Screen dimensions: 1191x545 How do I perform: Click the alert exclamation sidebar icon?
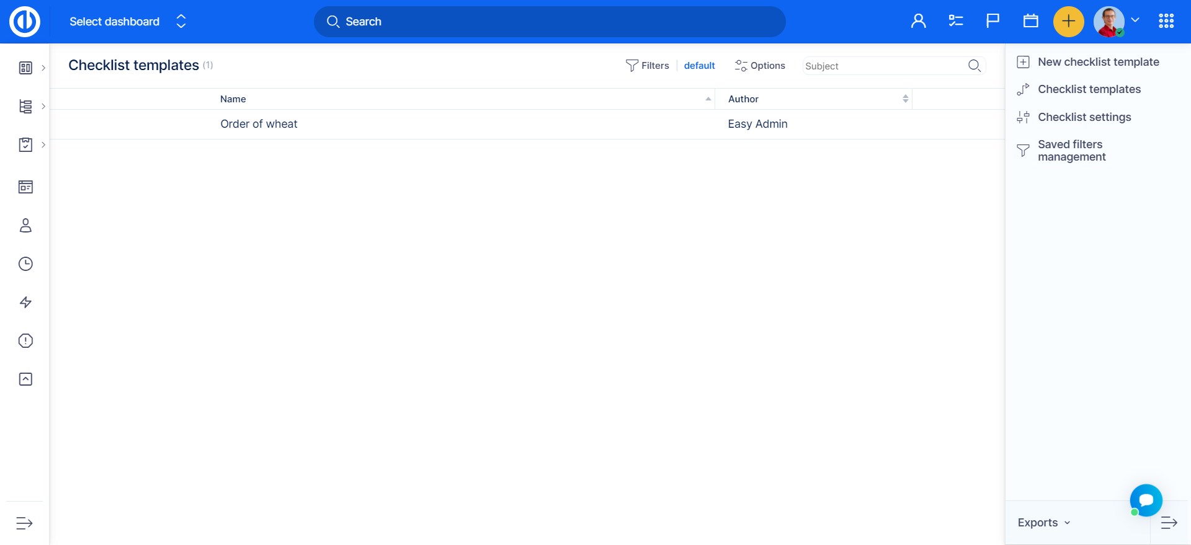tap(25, 341)
